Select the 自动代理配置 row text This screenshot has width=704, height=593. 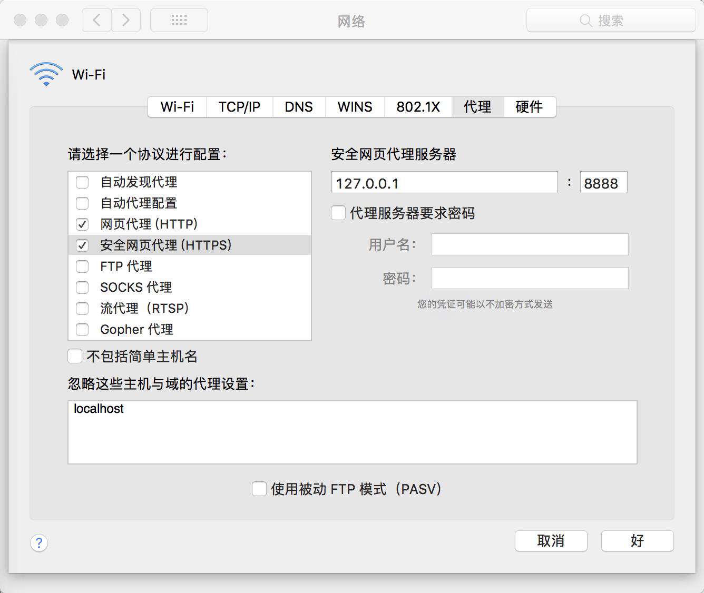pos(139,203)
